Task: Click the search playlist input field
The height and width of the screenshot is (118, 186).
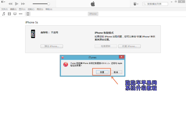Action: [155, 4]
